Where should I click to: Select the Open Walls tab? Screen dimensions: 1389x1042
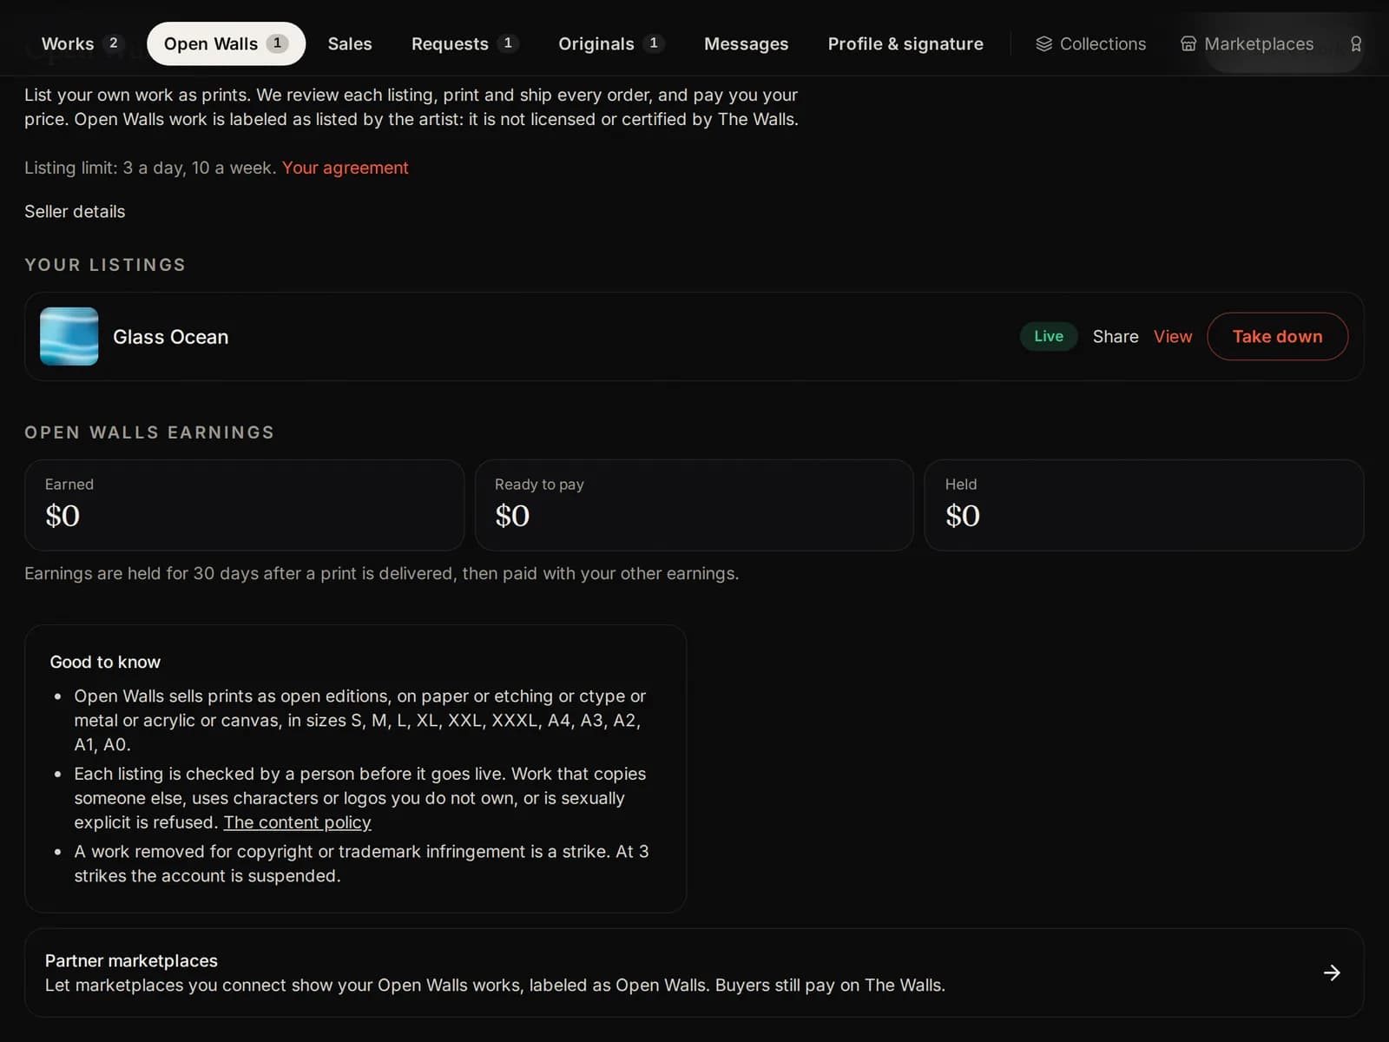[226, 43]
